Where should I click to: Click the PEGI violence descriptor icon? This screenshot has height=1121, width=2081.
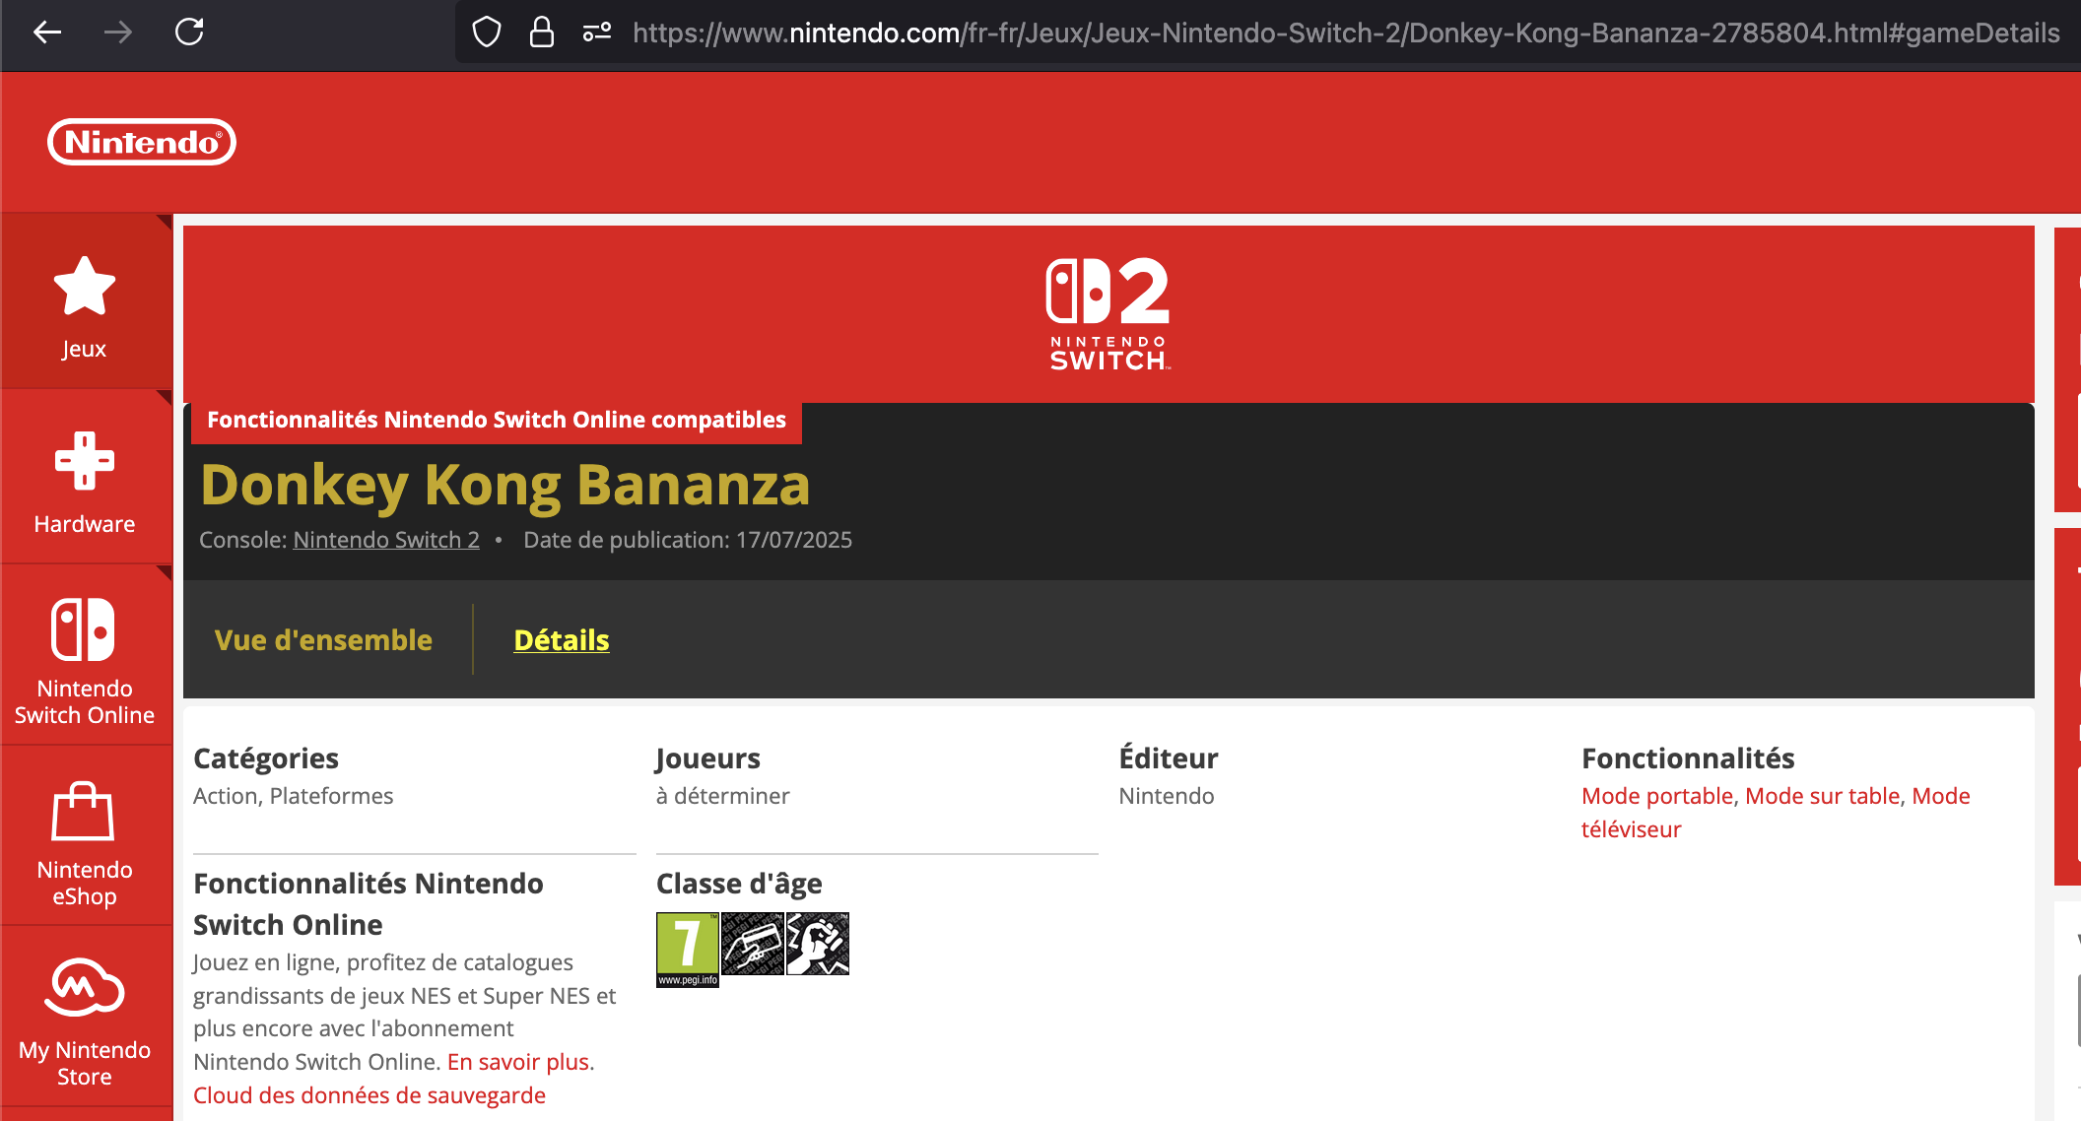[x=818, y=944]
